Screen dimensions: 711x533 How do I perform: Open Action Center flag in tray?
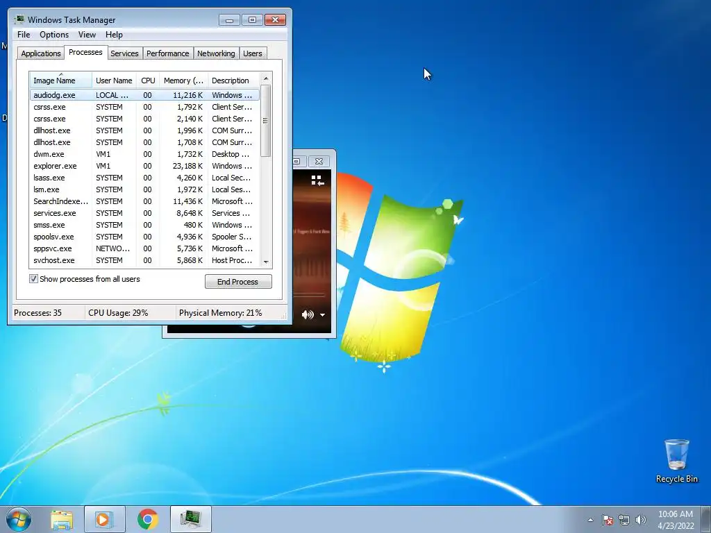click(x=608, y=520)
